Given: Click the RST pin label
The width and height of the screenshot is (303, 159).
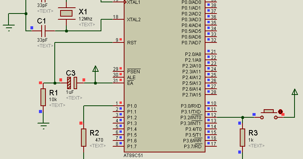Looking at the screenshot, I should coord(132,43).
